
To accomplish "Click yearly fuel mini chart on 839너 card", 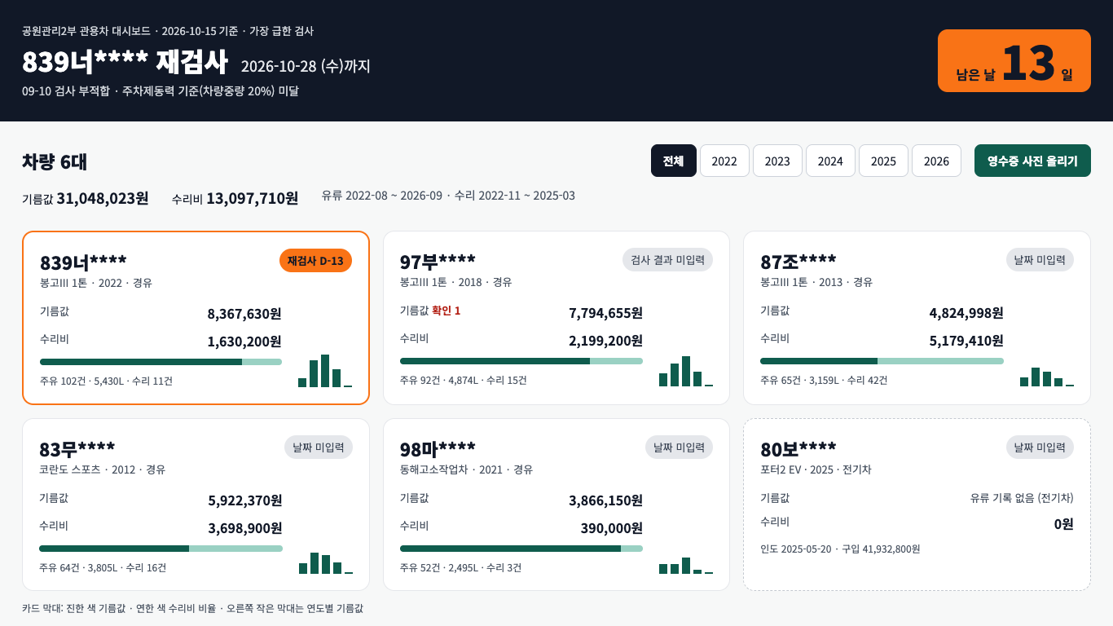I will click(325, 371).
